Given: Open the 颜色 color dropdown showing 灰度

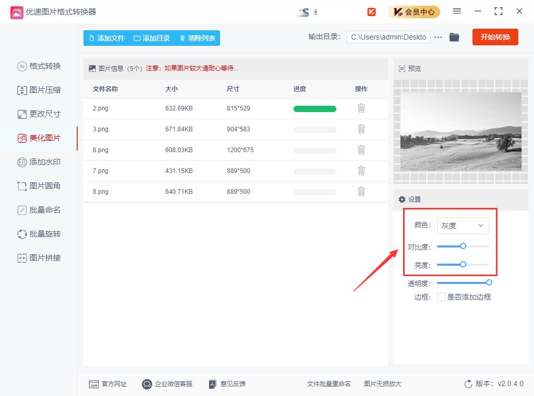Looking at the screenshot, I should click(x=463, y=226).
